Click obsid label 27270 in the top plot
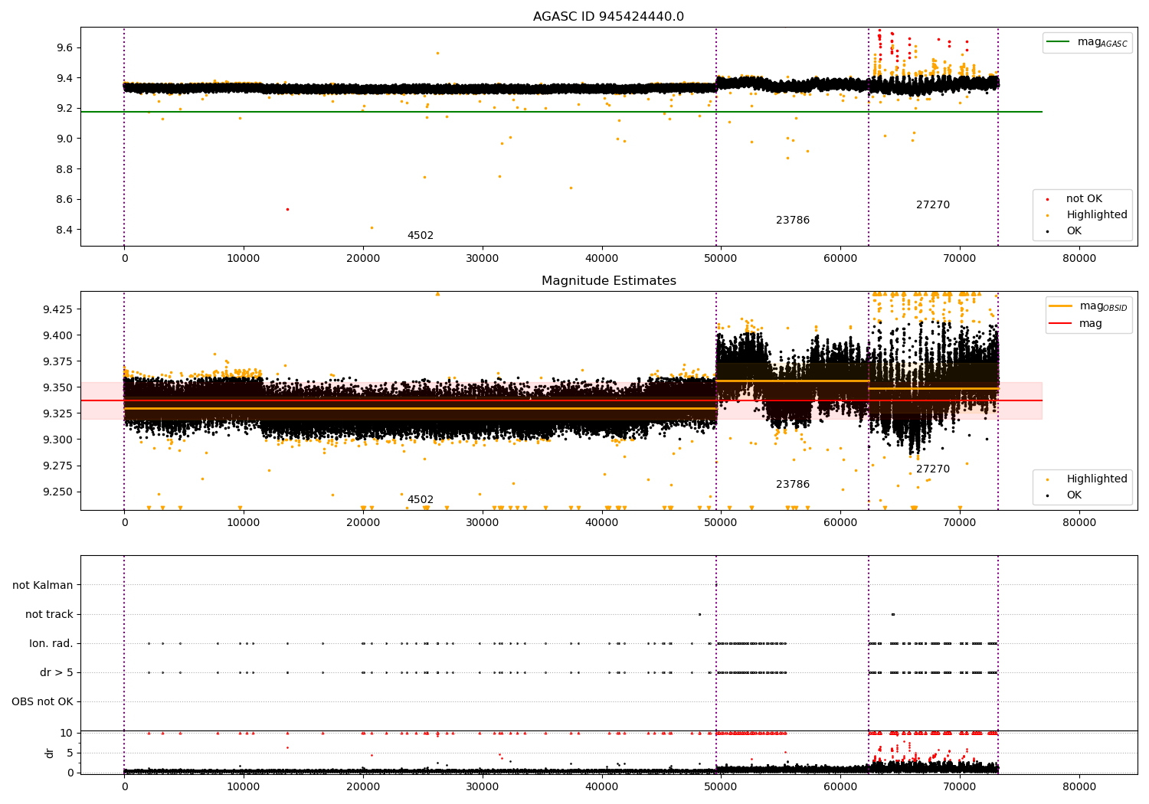This screenshot has height=804, width=1149. point(933,205)
